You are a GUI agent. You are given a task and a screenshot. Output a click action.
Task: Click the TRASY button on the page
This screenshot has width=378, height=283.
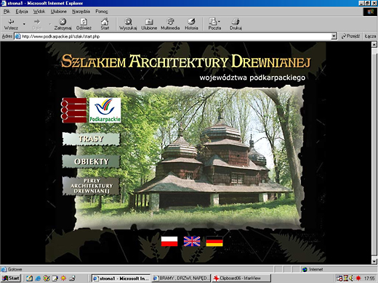tap(91, 139)
